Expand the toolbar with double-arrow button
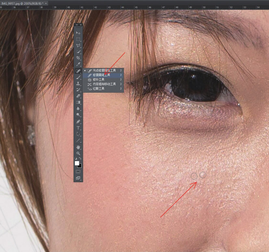The height and width of the screenshot is (252, 269). (x=77, y=25)
